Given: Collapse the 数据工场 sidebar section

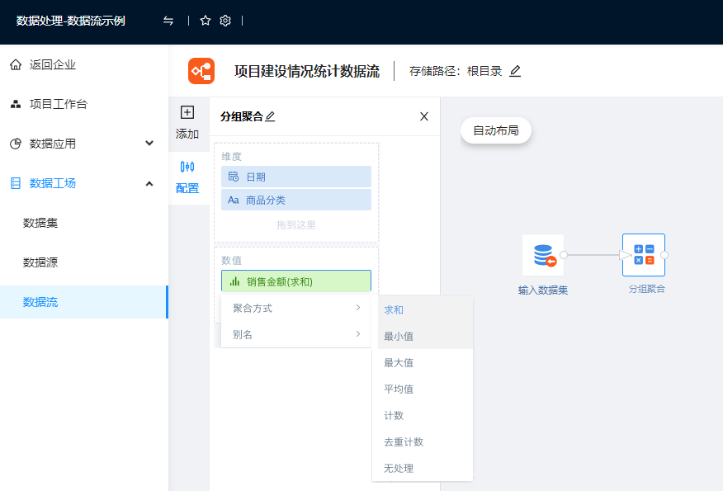Looking at the screenshot, I should coord(149,183).
